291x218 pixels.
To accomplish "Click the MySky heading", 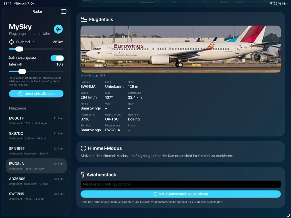I will 20,27.
